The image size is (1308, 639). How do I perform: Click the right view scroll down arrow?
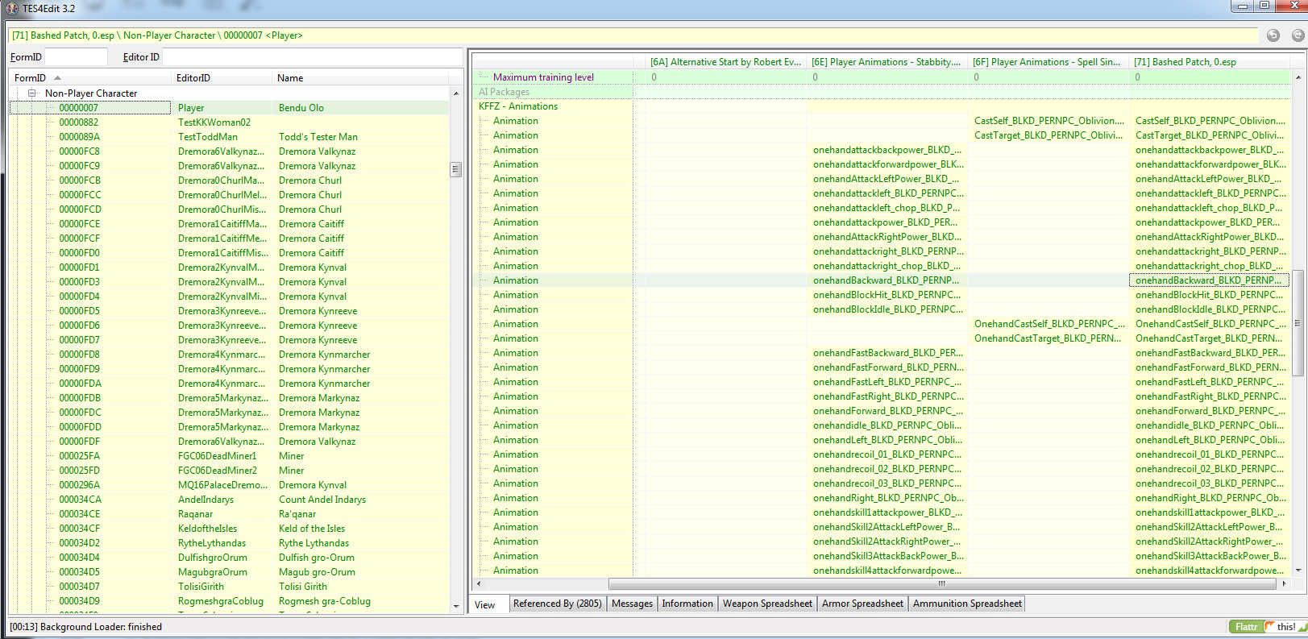[1297, 571]
